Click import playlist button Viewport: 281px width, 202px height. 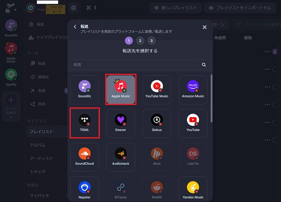click(240, 8)
